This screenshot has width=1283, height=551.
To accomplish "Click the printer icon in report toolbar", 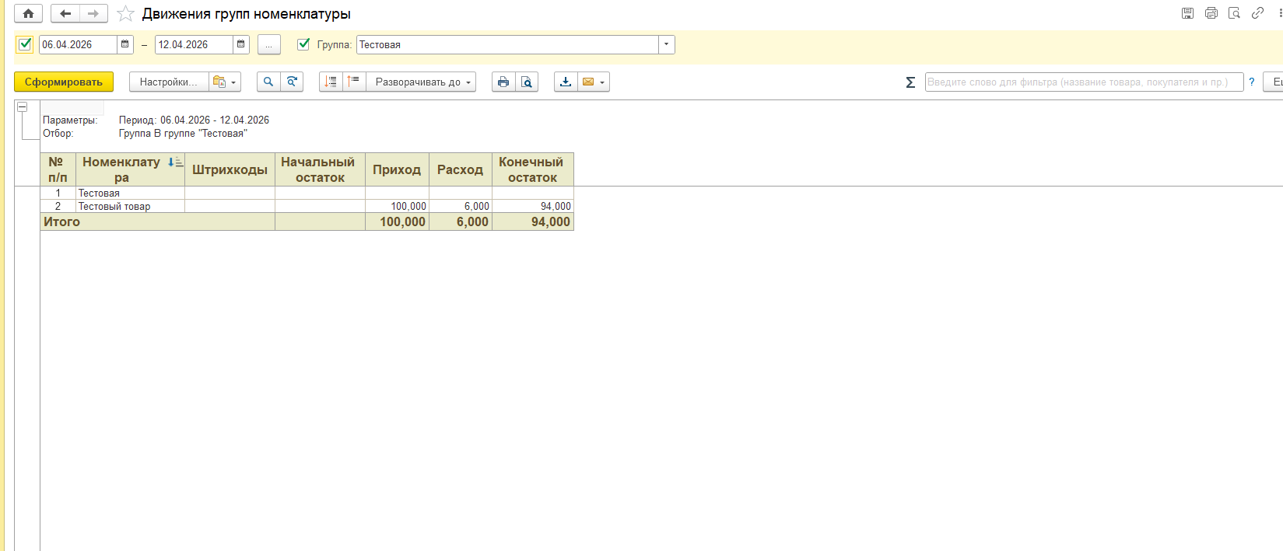I will pyautogui.click(x=503, y=82).
